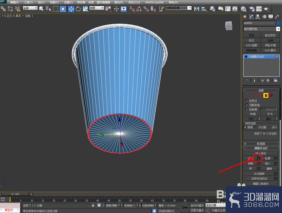
Task: Enable 按顶点 checkbox
Action: [246, 100]
